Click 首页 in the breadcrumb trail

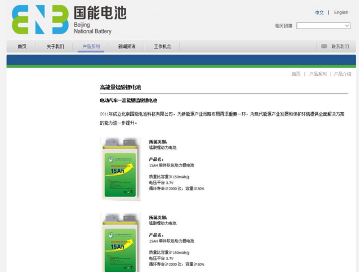(296, 74)
